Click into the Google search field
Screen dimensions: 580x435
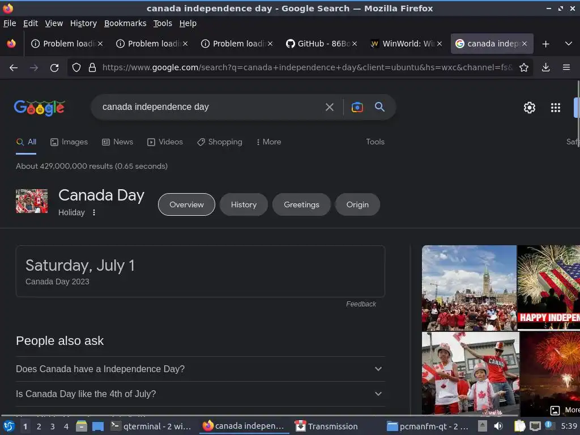coord(211,107)
